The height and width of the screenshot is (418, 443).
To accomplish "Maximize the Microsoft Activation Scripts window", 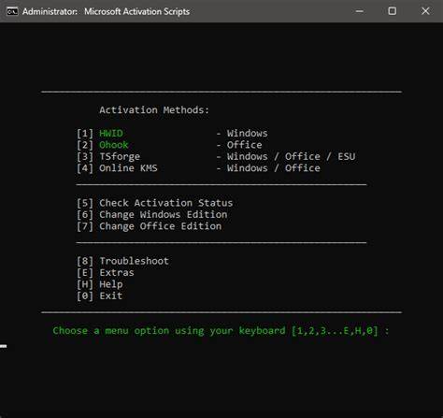I will (393, 11).
